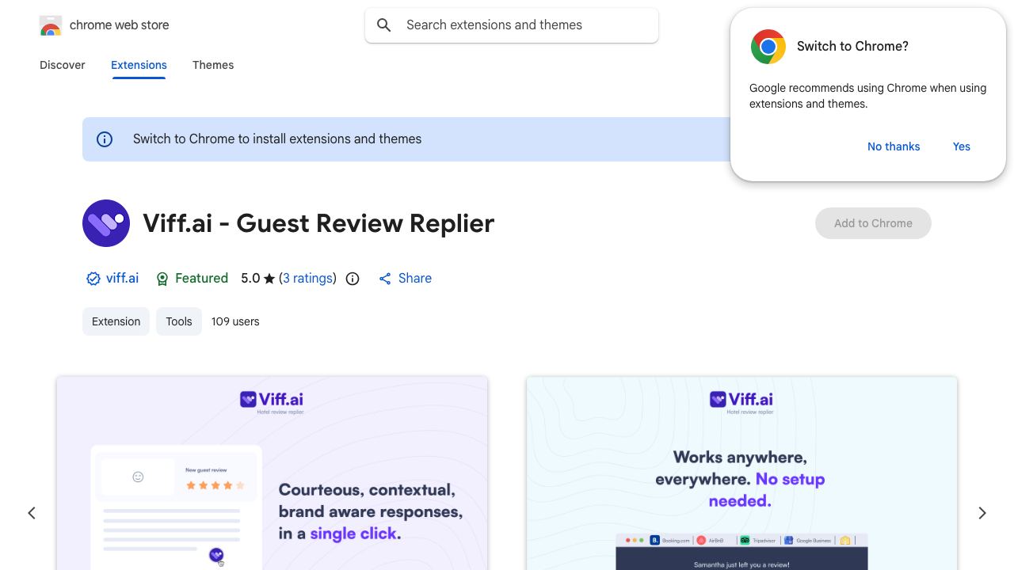Click the Chrome logo in the popup
Viewport: 1014px width, 570px height.
point(768,47)
